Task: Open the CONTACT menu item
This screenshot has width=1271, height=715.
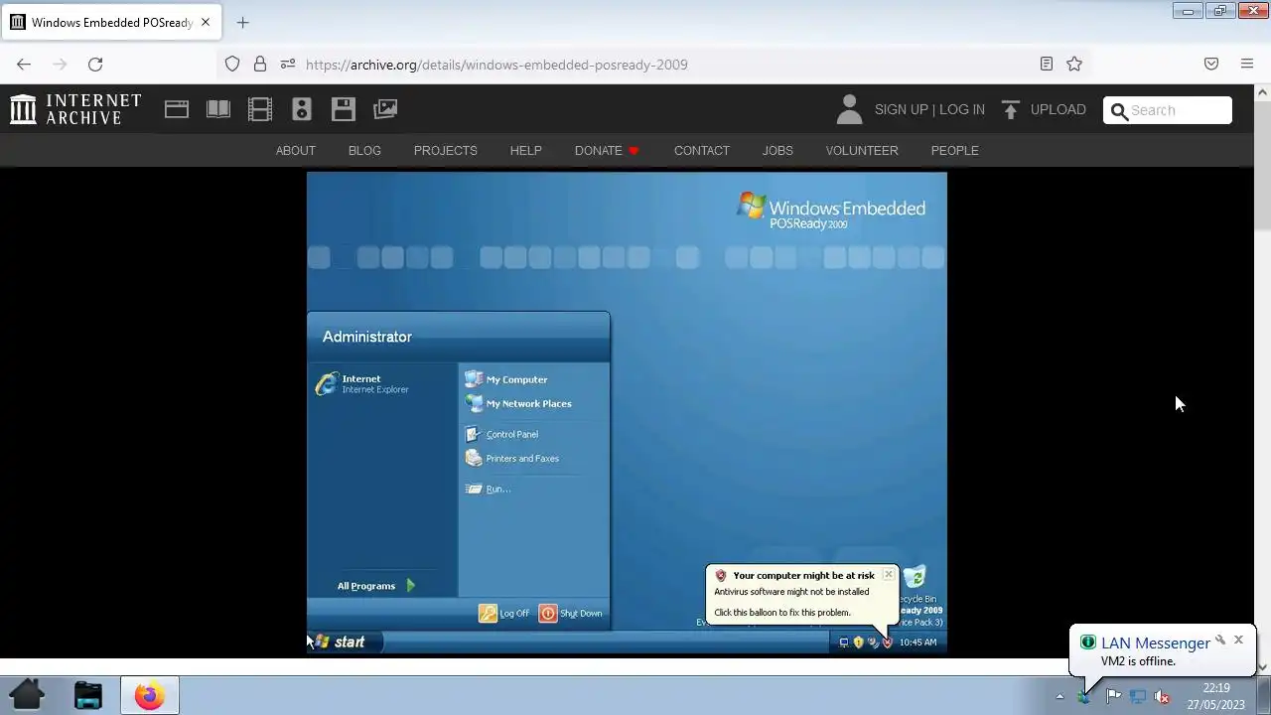Action: 702,150
